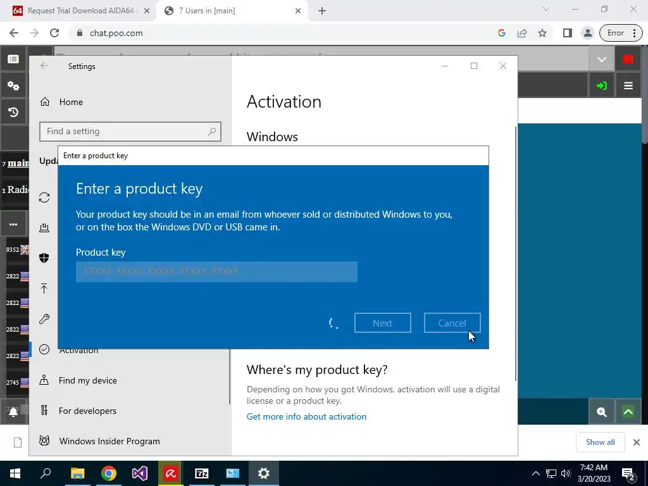Reload the chat.poo.com page
The height and width of the screenshot is (486, 648).
tap(54, 33)
